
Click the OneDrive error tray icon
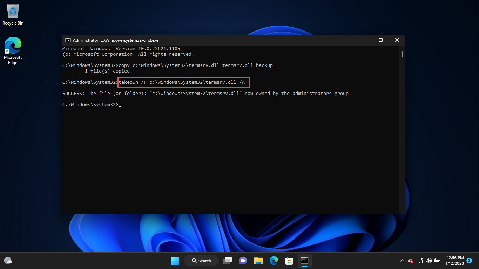(x=411, y=261)
